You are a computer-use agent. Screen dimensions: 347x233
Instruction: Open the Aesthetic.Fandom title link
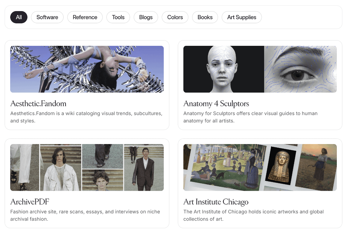38,104
